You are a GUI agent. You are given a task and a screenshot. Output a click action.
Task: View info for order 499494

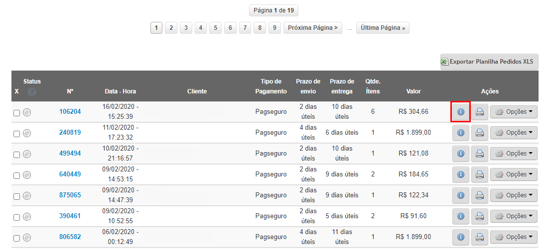(460, 154)
